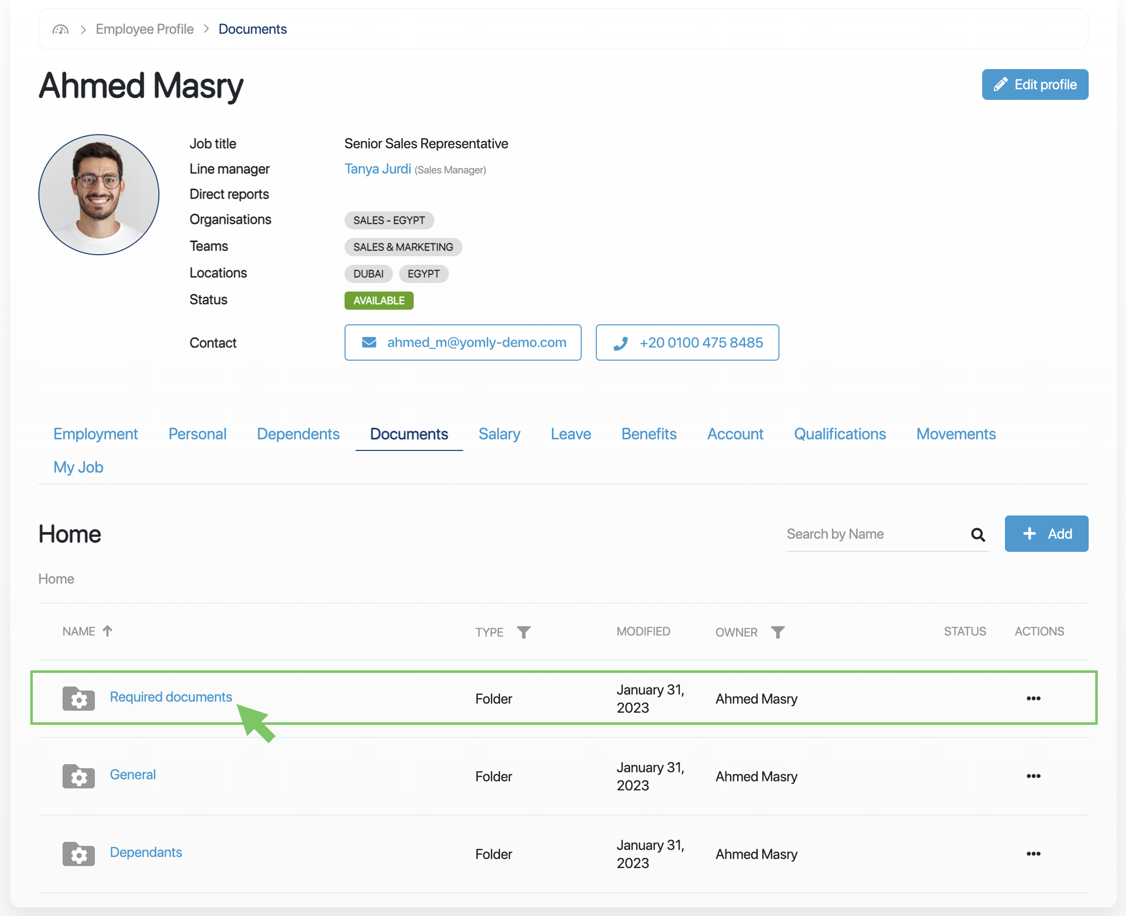Switch to the Employment tab
Viewport: 1126px width, 916px height.
click(95, 434)
